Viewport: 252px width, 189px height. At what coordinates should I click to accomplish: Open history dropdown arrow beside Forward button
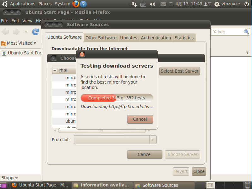point(26,32)
